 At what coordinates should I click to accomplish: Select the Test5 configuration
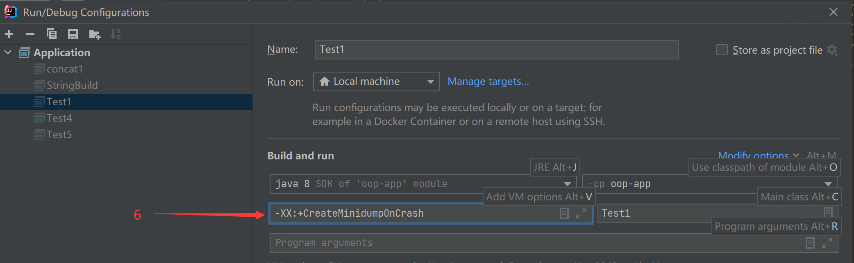[59, 135]
